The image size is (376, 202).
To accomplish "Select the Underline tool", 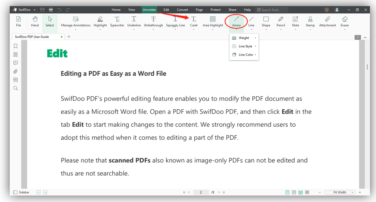I will [134, 21].
